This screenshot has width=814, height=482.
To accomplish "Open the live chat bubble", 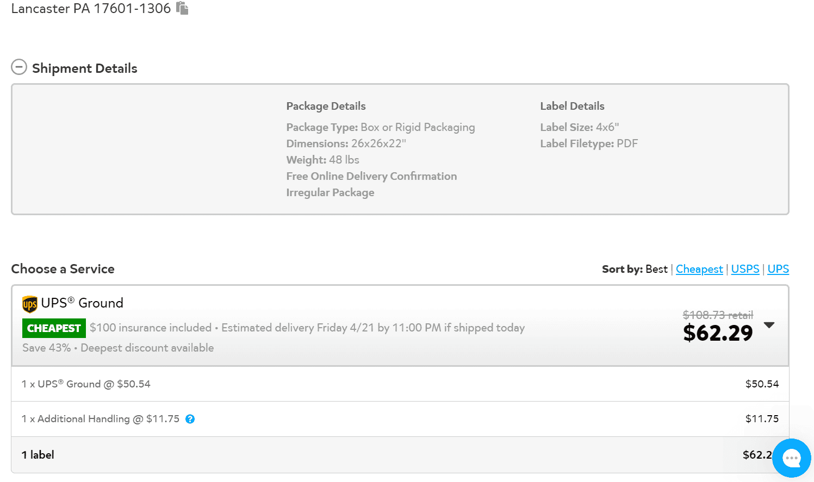I will click(x=791, y=458).
